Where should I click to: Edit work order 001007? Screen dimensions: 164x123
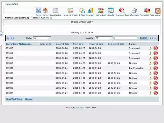(x=150, y=78)
